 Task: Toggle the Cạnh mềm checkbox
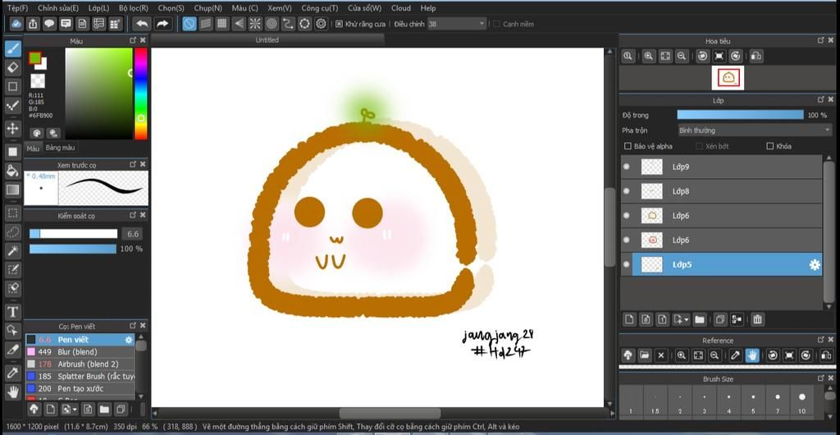tap(496, 24)
